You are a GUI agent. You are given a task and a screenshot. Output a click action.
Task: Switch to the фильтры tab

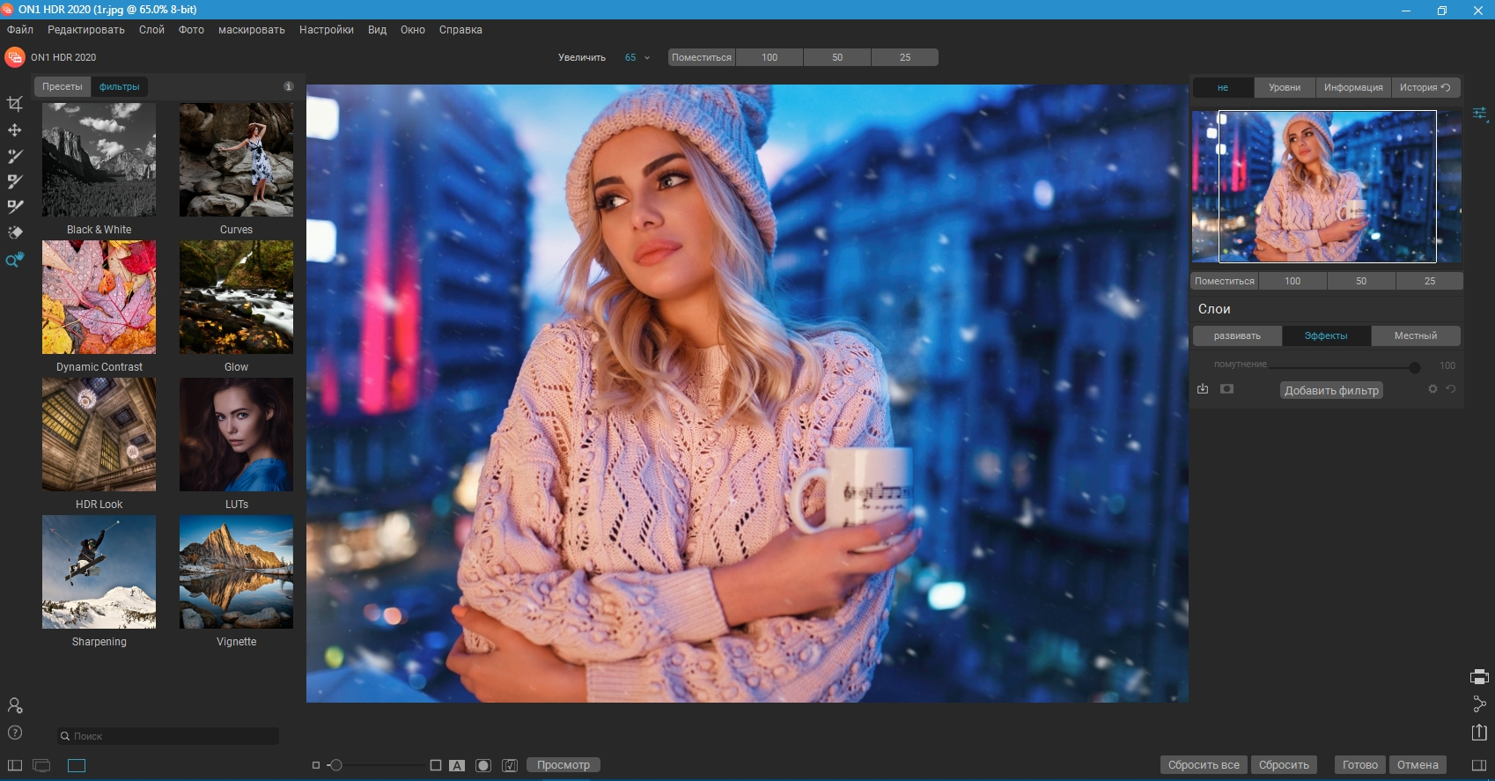click(x=120, y=86)
